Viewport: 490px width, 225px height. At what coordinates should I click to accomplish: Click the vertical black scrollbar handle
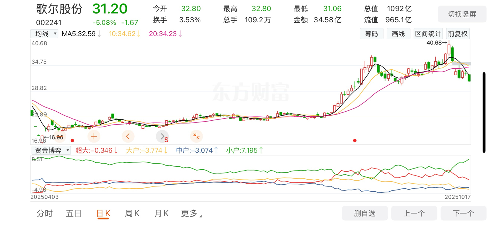(484, 112)
